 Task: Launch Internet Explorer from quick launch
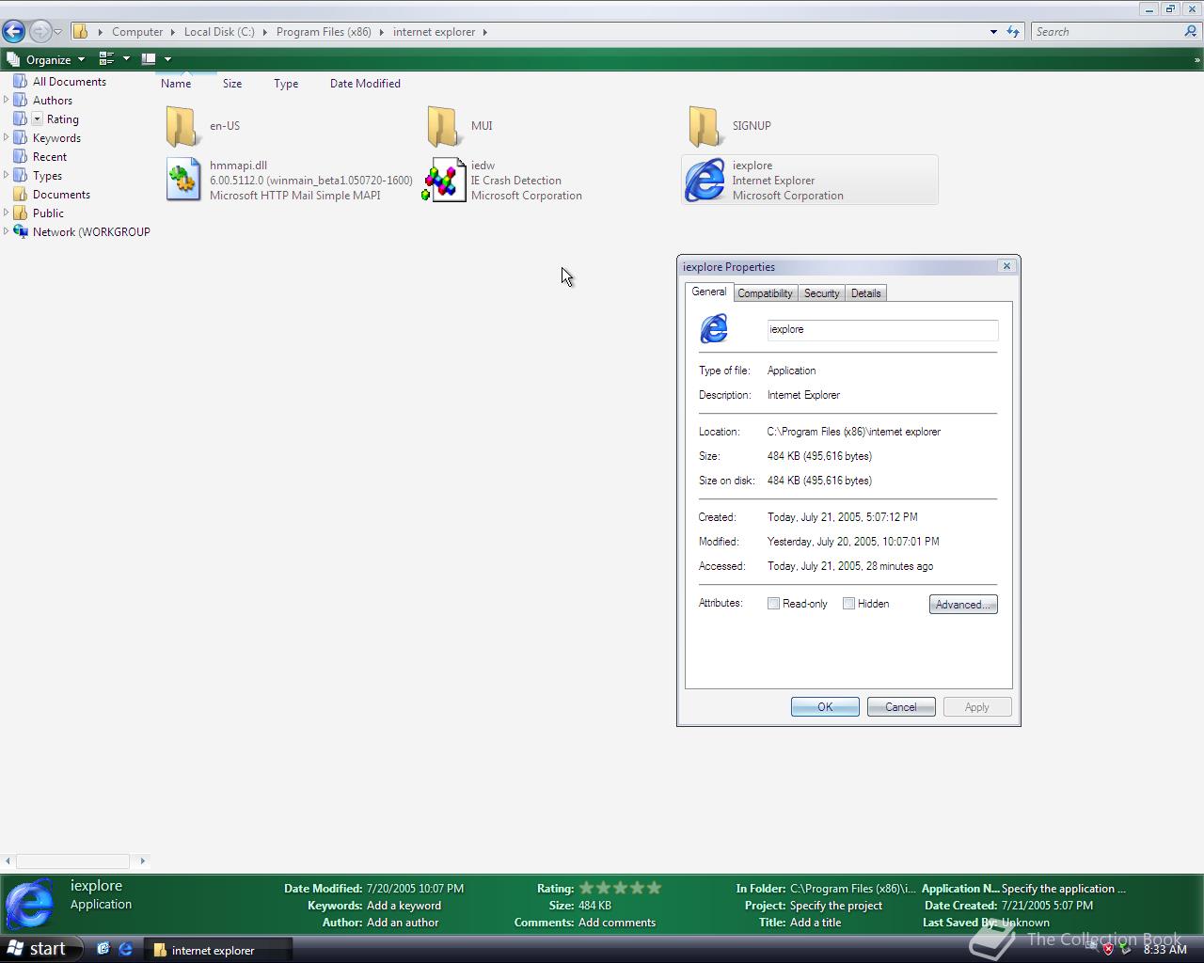(125, 950)
